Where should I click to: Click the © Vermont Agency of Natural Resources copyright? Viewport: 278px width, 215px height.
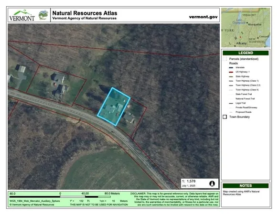[32, 204]
